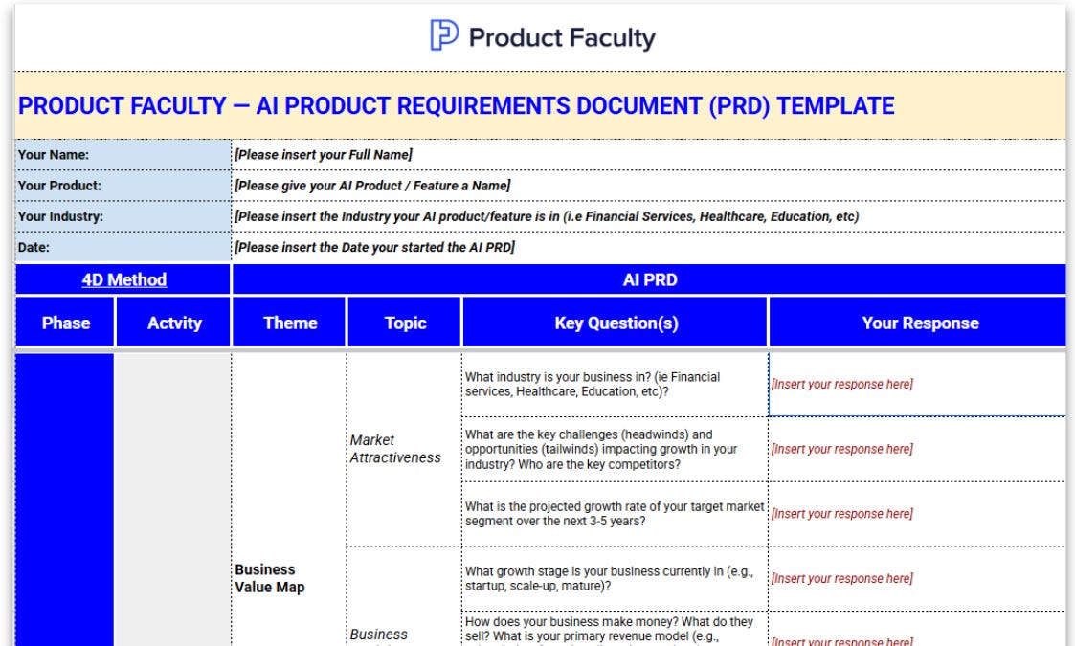Click the Product Faculty logo icon

[443, 35]
